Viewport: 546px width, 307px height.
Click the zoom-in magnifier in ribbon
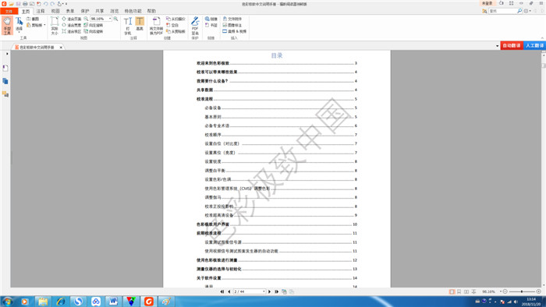[115, 19]
